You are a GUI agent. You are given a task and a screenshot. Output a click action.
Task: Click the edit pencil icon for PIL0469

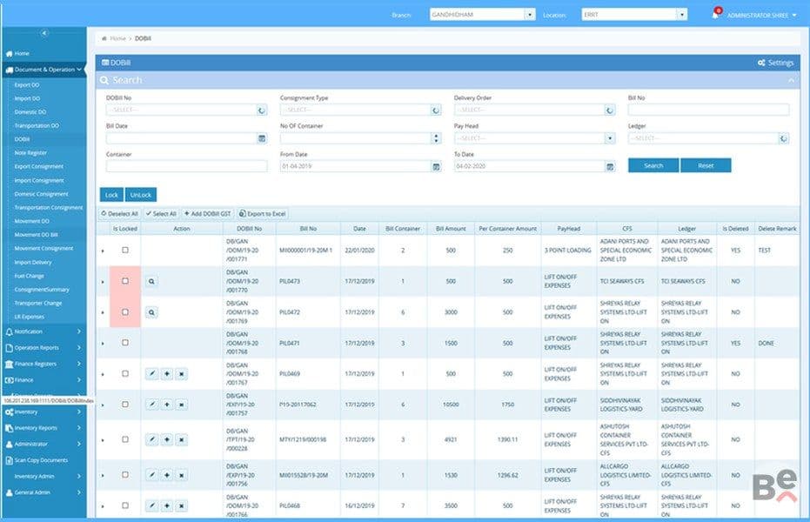tap(152, 374)
